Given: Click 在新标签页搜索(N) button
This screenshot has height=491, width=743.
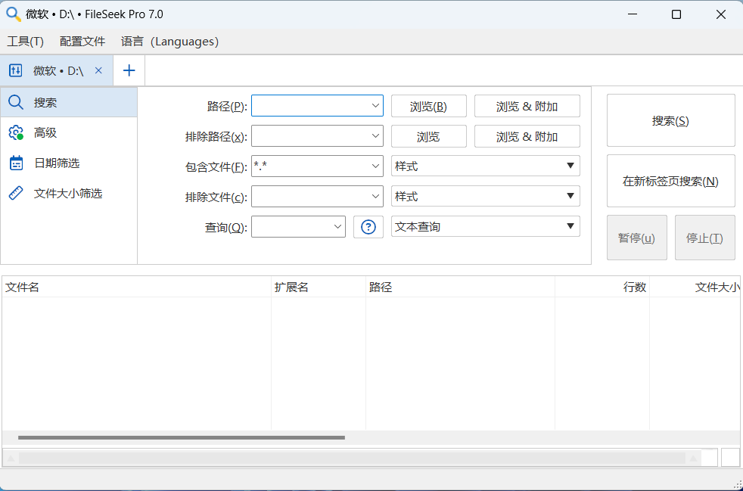Looking at the screenshot, I should (670, 181).
